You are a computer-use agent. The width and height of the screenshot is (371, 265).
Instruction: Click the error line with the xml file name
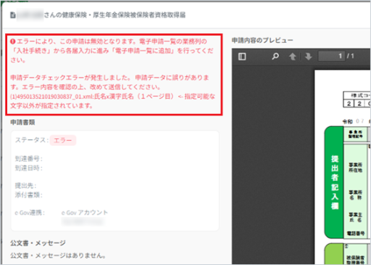(x=113, y=101)
